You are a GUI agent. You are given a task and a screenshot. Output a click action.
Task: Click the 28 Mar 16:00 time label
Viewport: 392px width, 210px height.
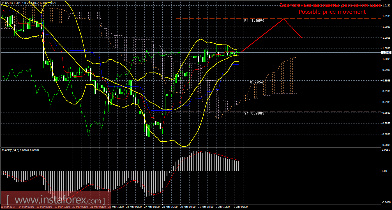[170, 207]
